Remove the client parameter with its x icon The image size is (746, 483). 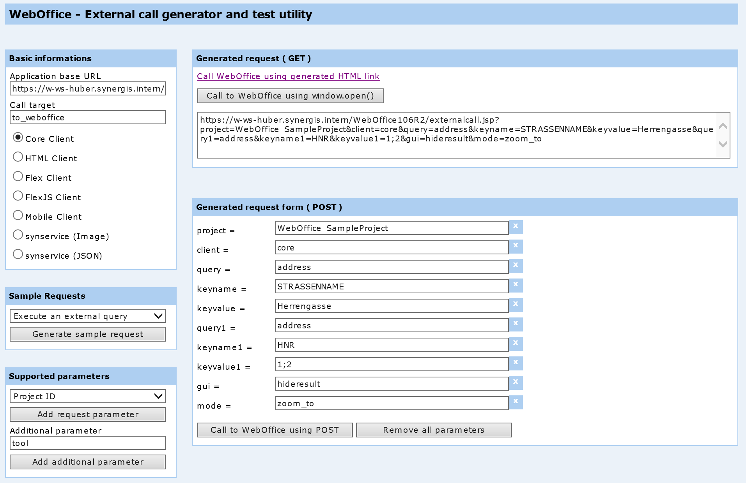pos(516,247)
